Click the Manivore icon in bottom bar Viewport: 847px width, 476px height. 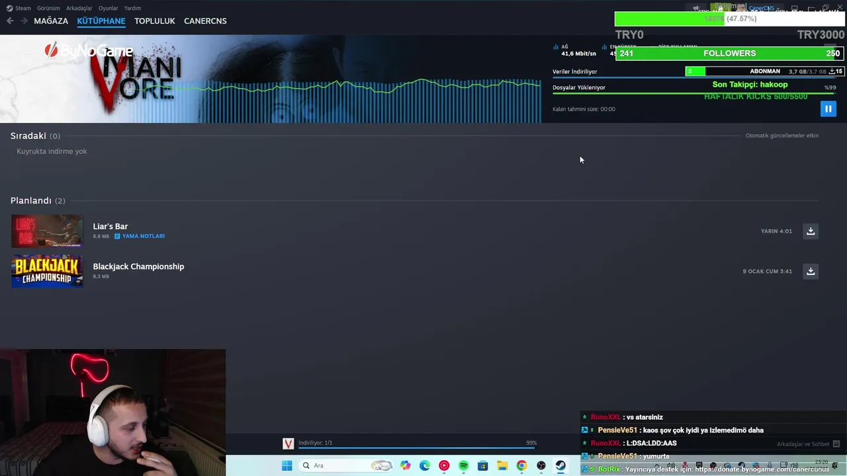click(x=289, y=444)
